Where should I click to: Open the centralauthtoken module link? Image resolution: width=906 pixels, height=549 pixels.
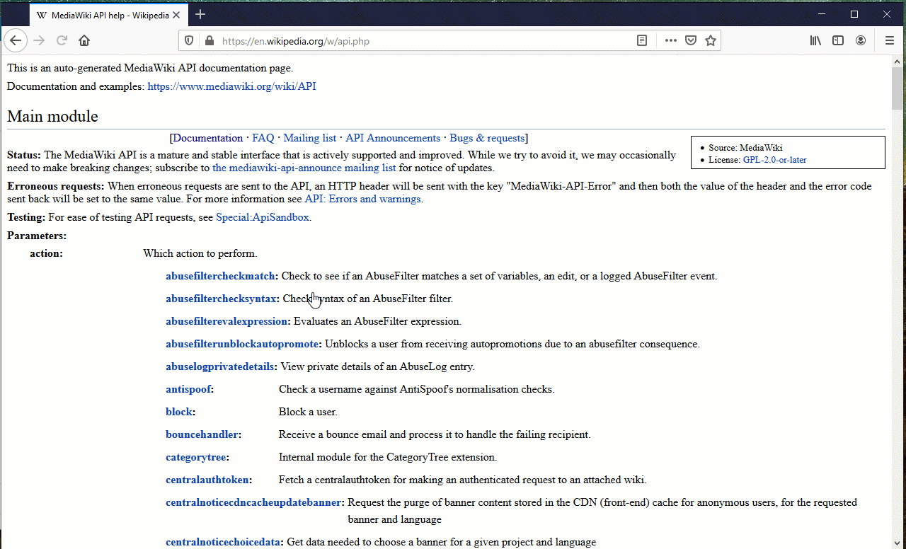[207, 480]
